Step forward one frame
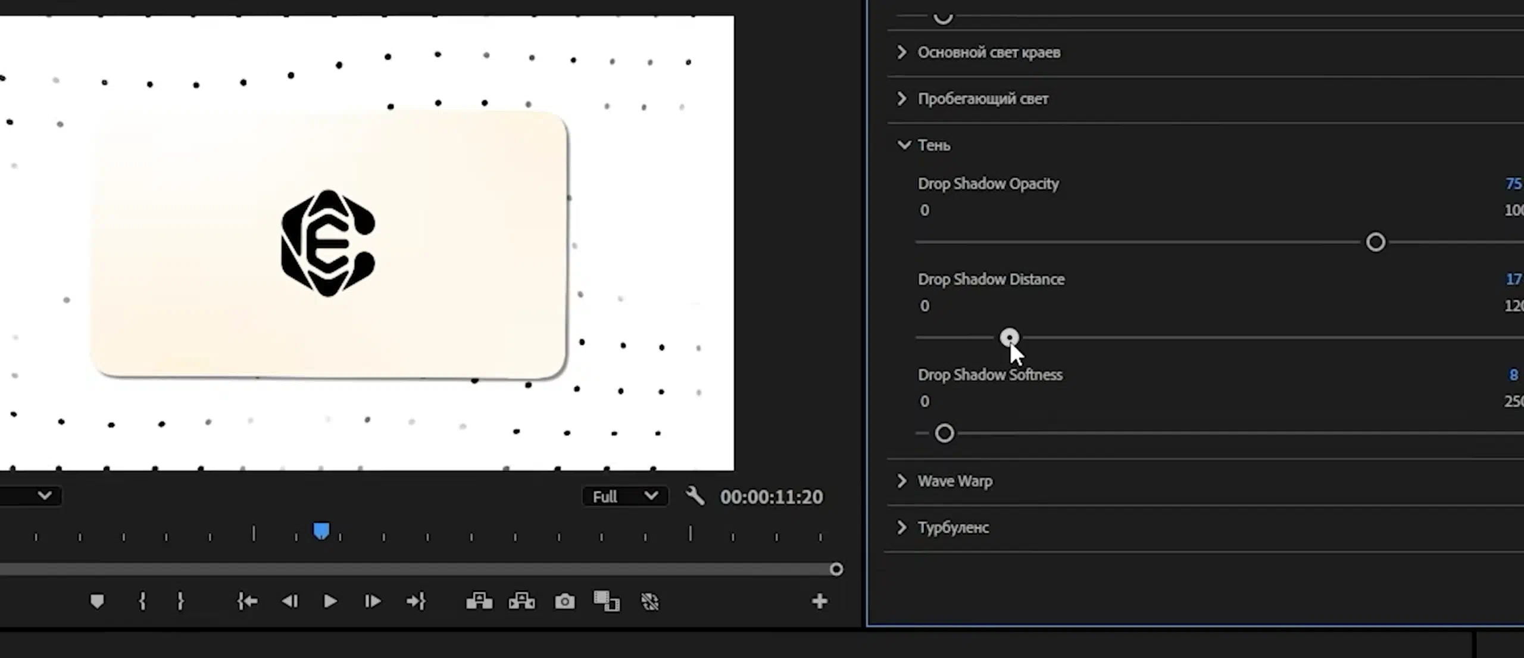The width and height of the screenshot is (1524, 658). tap(373, 601)
